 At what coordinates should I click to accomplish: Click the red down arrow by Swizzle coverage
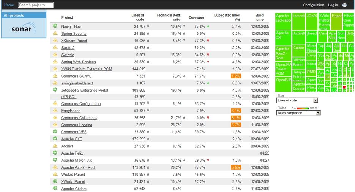(x=208, y=55)
